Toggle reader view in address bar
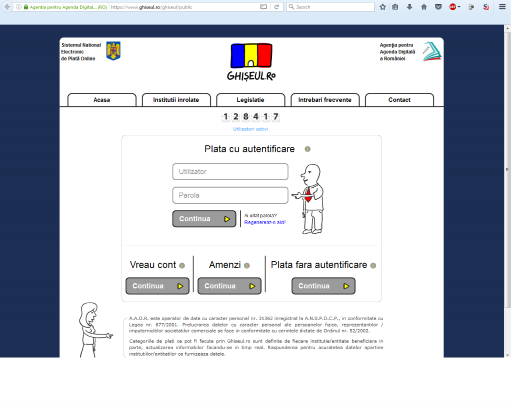 pyautogui.click(x=263, y=7)
